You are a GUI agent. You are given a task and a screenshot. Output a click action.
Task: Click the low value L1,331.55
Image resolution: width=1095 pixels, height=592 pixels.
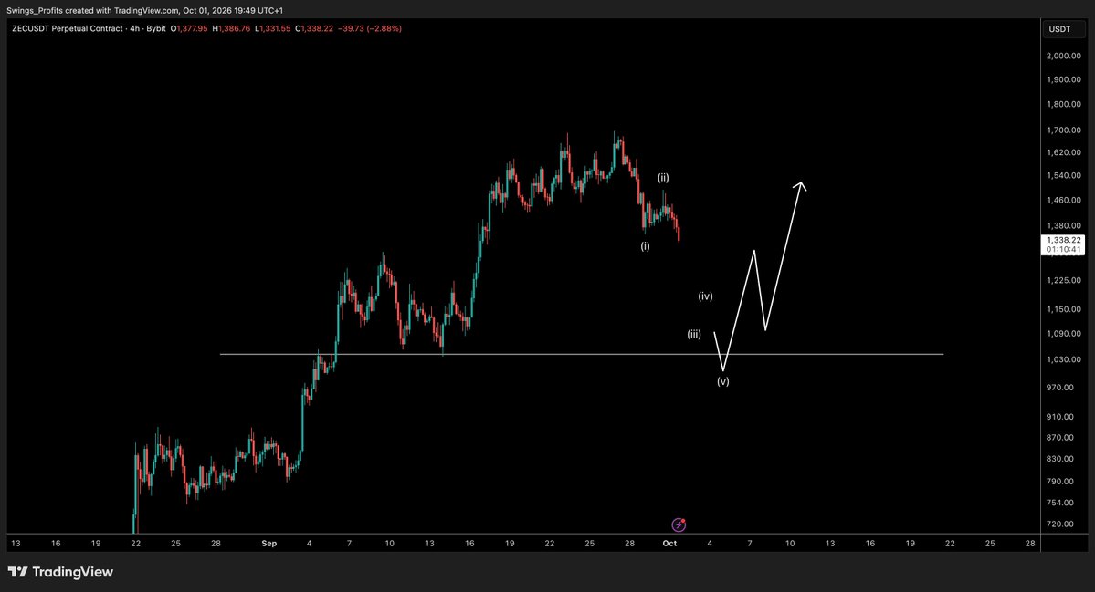pos(272,28)
